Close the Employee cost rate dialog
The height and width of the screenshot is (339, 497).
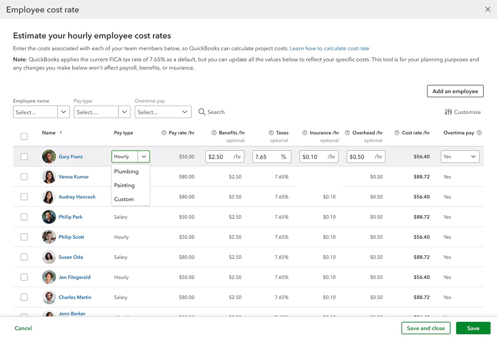487,10
